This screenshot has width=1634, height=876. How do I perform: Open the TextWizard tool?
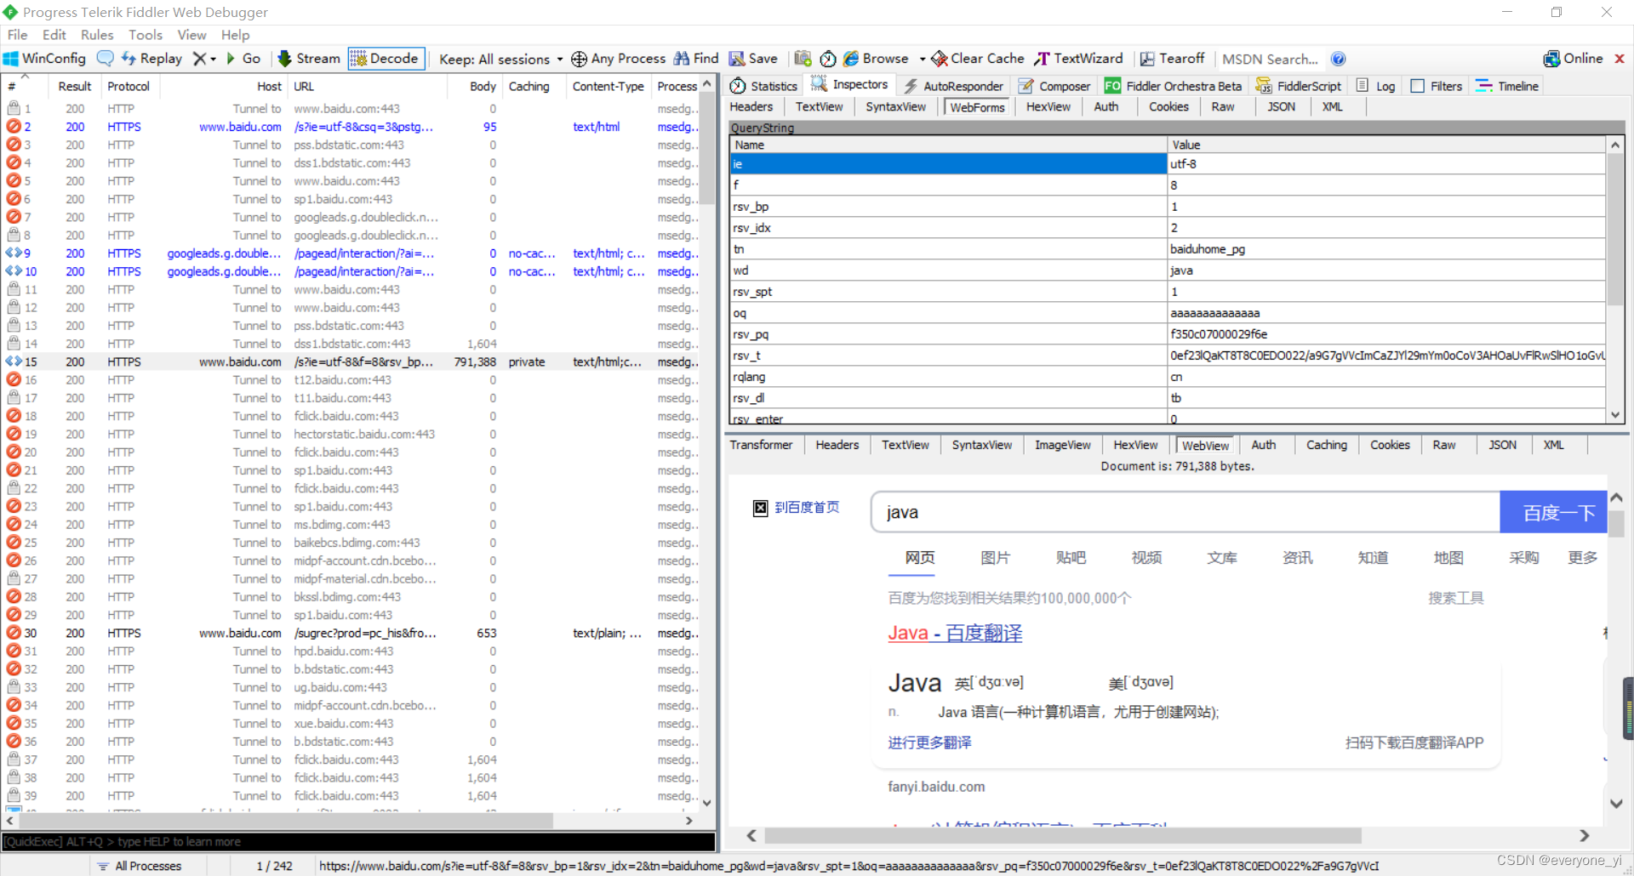tap(1079, 59)
